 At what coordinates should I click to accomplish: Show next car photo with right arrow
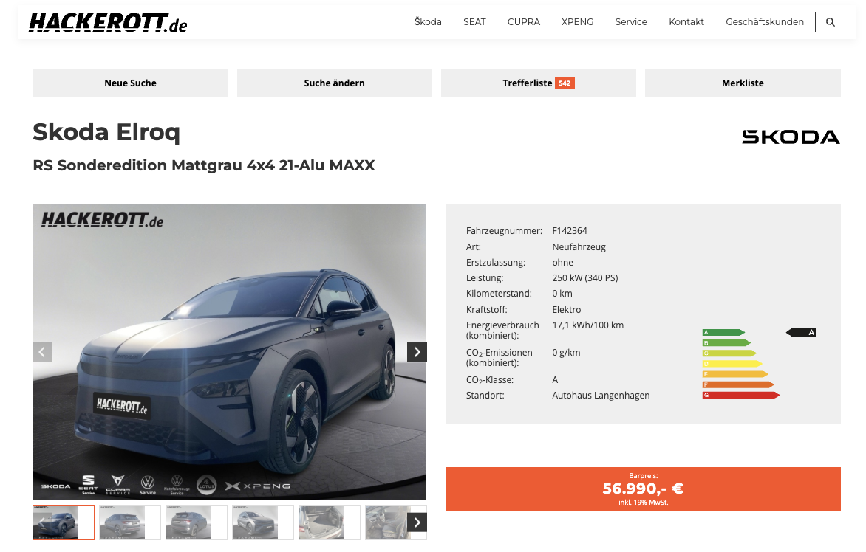(417, 352)
